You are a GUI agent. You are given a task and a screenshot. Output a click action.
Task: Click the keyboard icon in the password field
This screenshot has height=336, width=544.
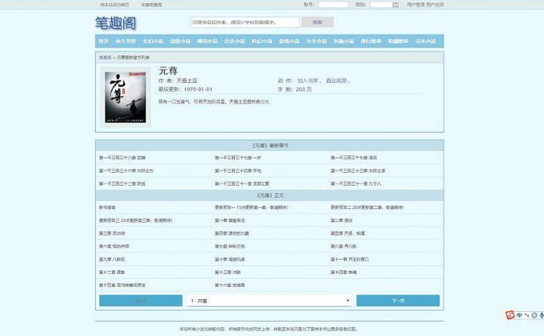click(x=395, y=5)
